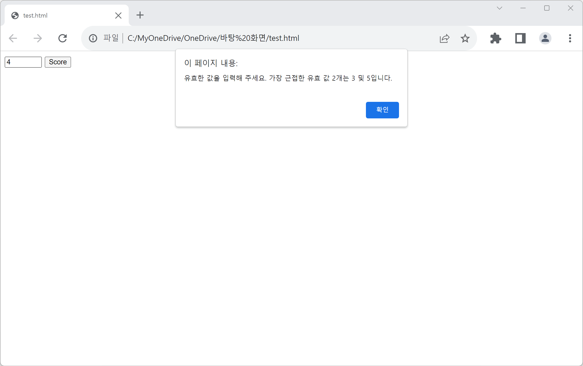Screen dimensions: 583x366
Task: Close the test.html tab
Action: (x=118, y=16)
